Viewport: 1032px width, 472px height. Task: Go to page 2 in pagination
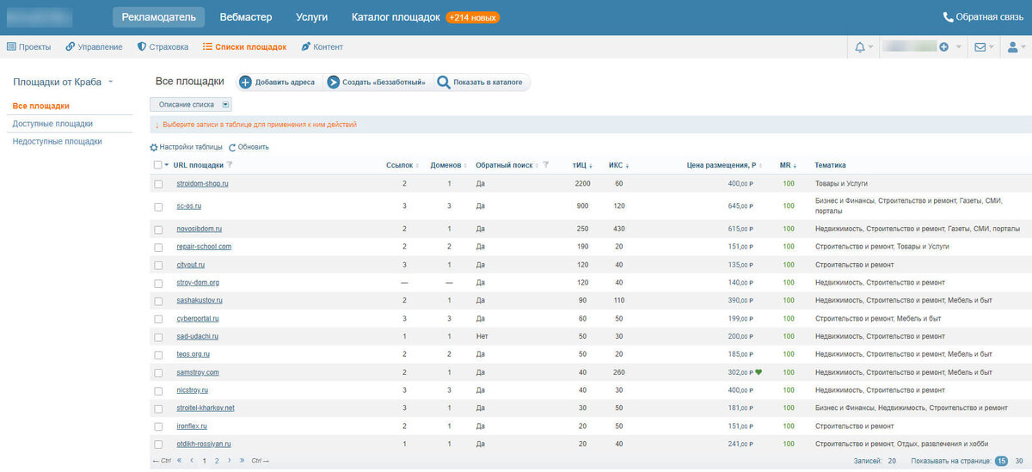click(217, 461)
